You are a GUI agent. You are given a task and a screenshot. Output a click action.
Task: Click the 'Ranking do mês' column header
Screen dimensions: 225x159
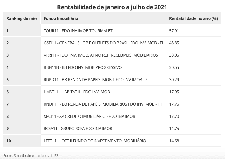tap(22, 18)
